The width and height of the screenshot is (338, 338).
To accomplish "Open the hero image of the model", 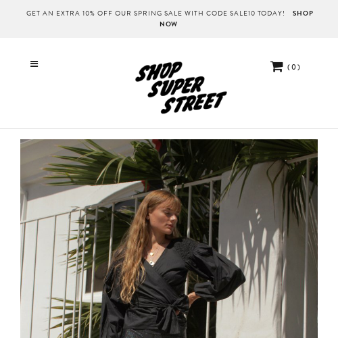I will click(x=169, y=239).
